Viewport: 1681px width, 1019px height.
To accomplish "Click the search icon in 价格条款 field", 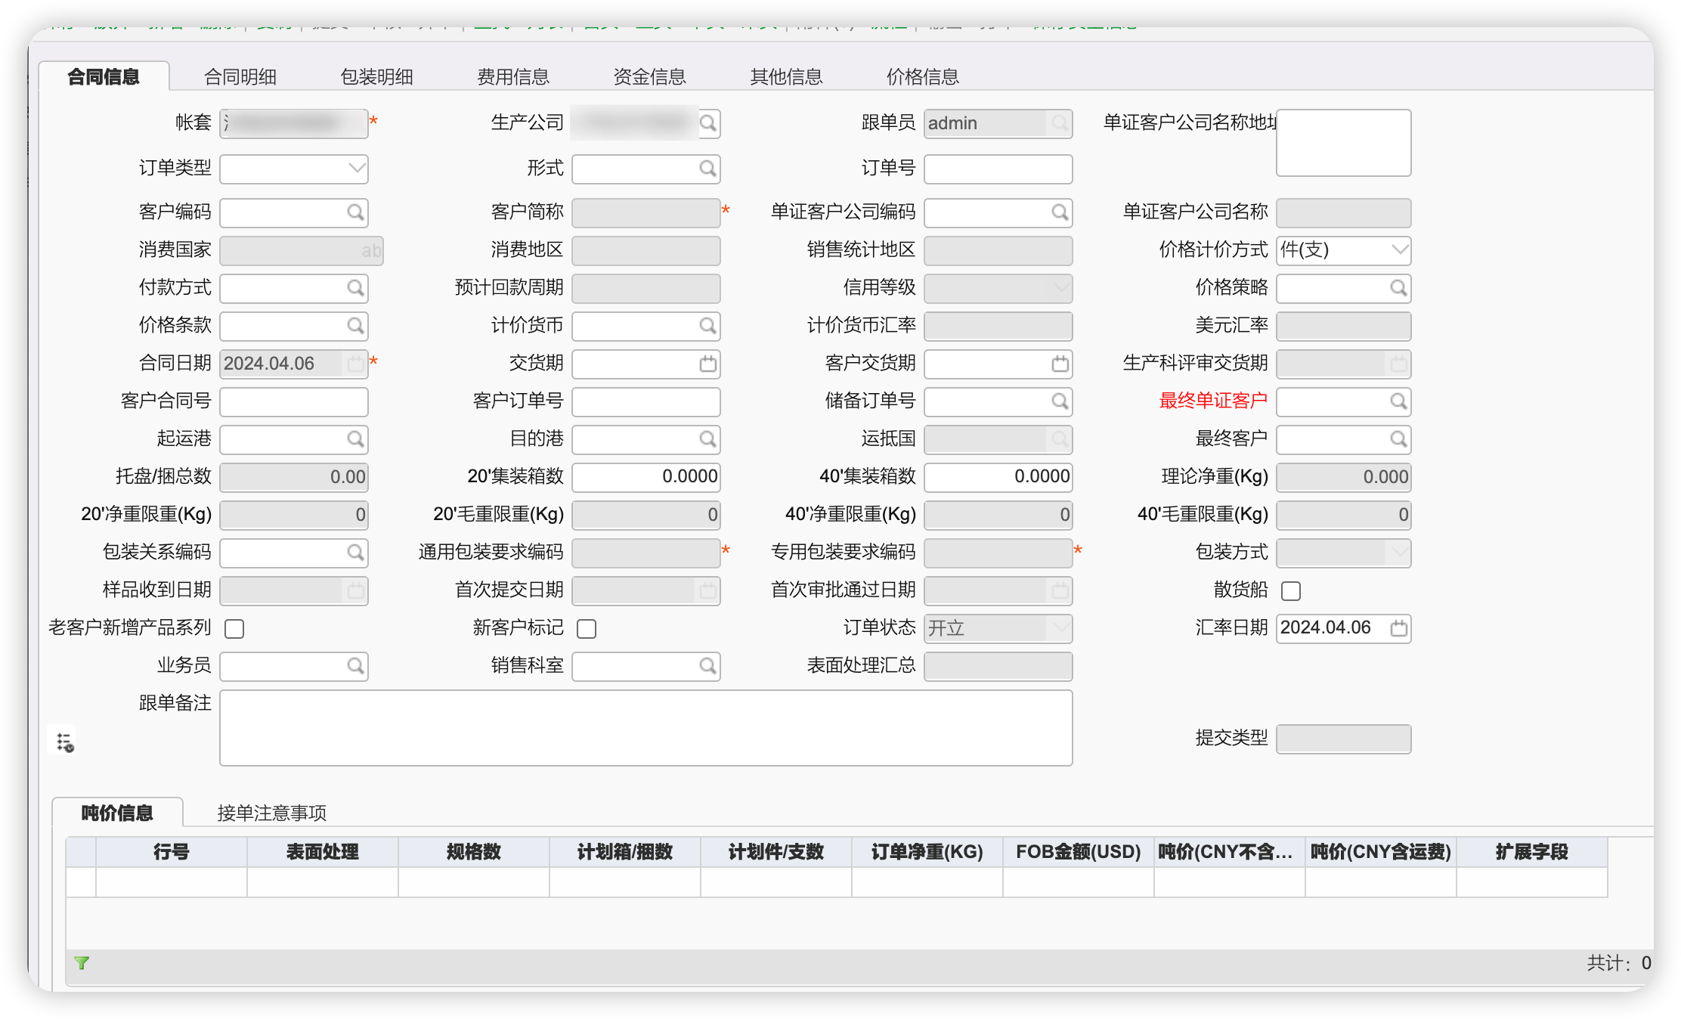I will (x=355, y=326).
